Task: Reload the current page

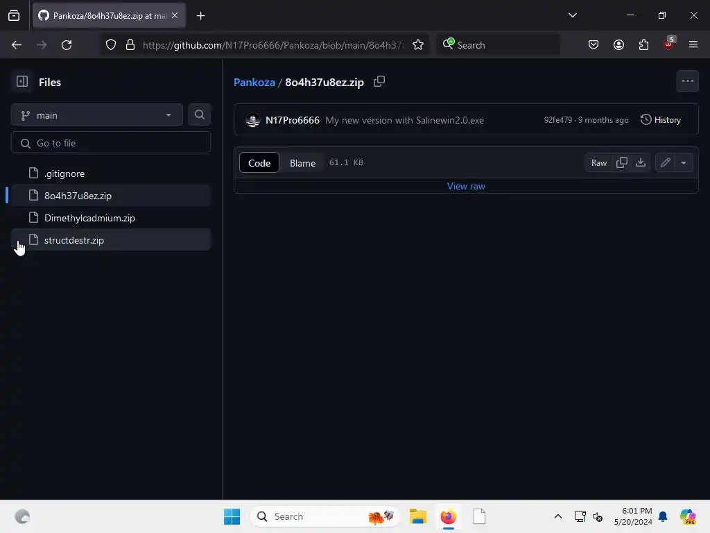Action: [67, 45]
